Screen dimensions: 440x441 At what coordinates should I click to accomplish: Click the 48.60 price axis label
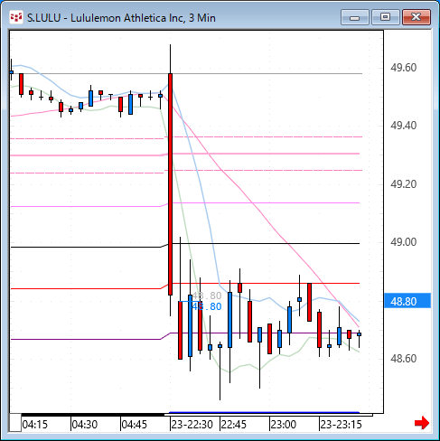point(404,359)
